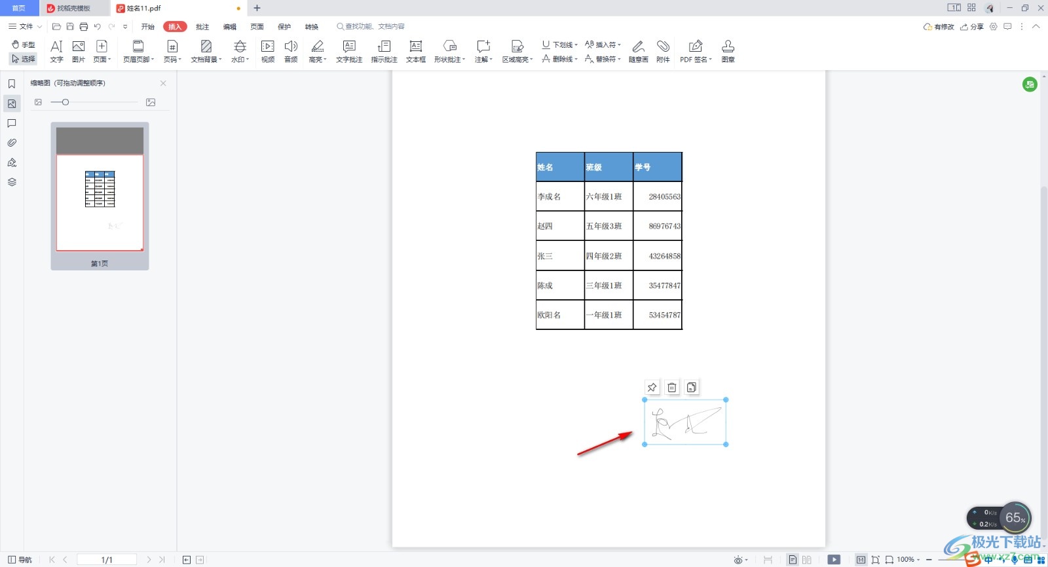
Task: Open the 页面 insert dropdown
Action: pyautogui.click(x=102, y=51)
